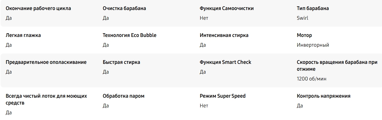Image resolution: width=382 pixels, height=120 pixels.
Task: Click the "Контроль напряжения" label
Action: (324, 96)
